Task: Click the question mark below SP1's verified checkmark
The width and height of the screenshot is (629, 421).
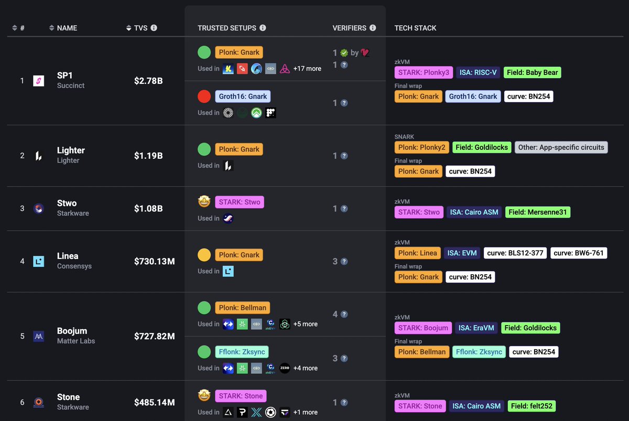Action: (x=344, y=65)
